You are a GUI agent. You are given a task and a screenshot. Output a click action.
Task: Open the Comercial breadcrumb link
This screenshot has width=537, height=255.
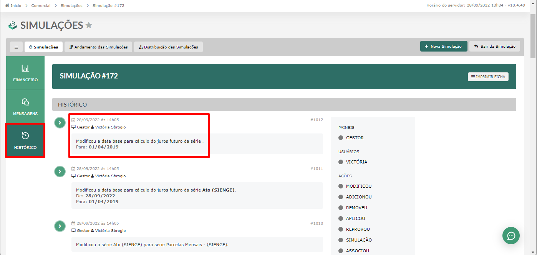[41, 6]
